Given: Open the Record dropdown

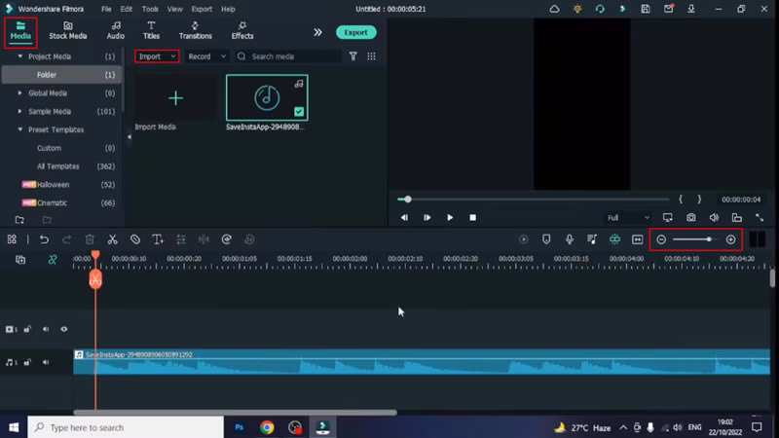Looking at the screenshot, I should click(206, 56).
